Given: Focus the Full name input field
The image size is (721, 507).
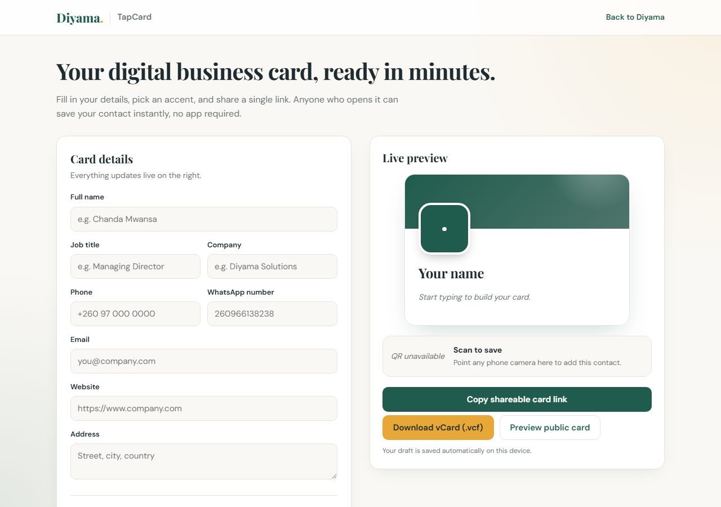Looking at the screenshot, I should [204, 219].
